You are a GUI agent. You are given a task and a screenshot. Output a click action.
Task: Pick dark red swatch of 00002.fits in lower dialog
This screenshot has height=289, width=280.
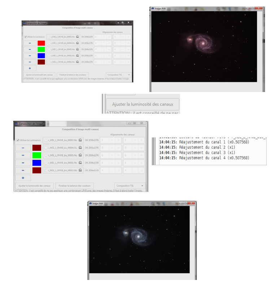coord(37,171)
